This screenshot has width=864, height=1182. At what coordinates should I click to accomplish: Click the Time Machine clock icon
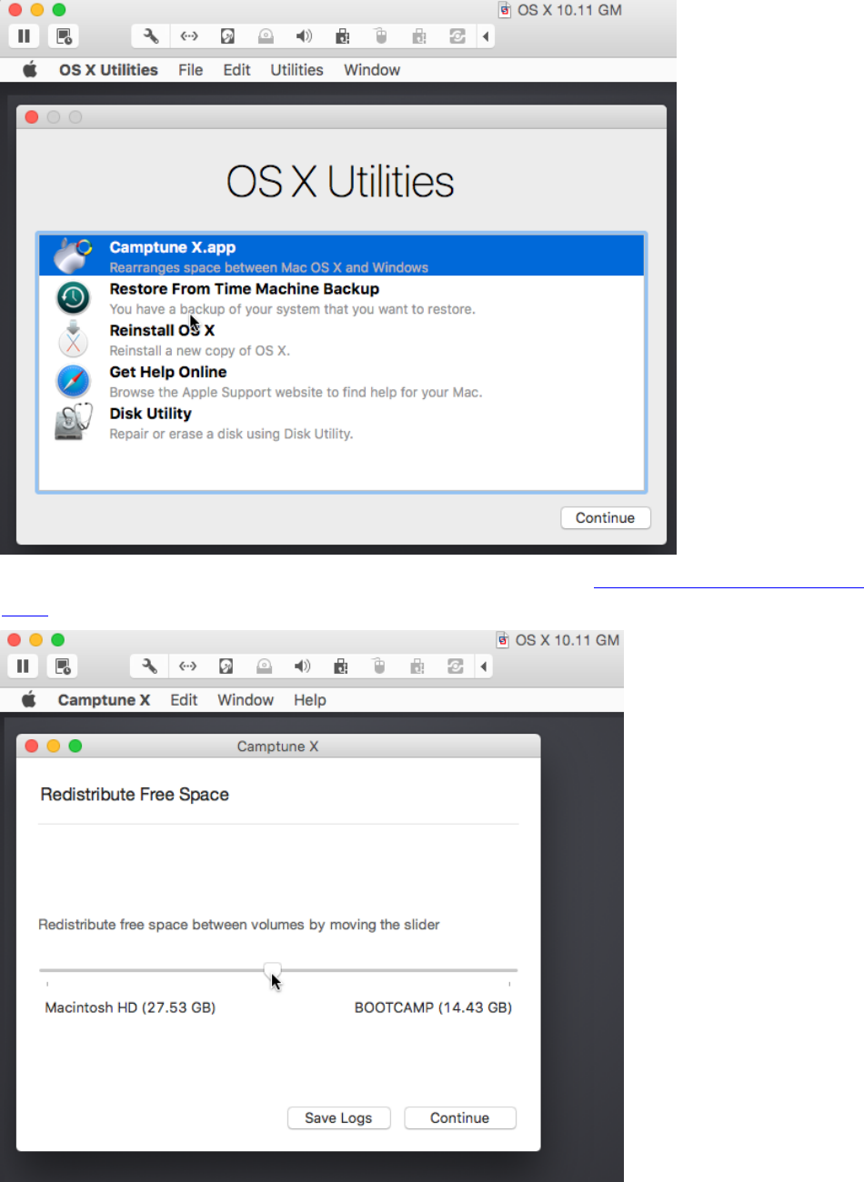[73, 297]
